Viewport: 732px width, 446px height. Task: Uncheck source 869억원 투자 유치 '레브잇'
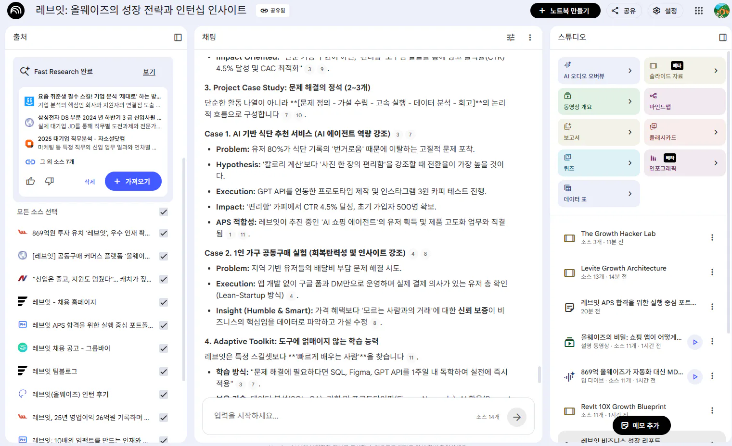point(164,233)
